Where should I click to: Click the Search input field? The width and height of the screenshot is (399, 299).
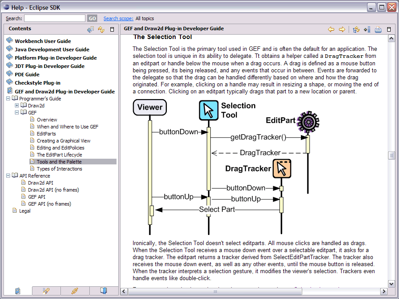[55, 18]
